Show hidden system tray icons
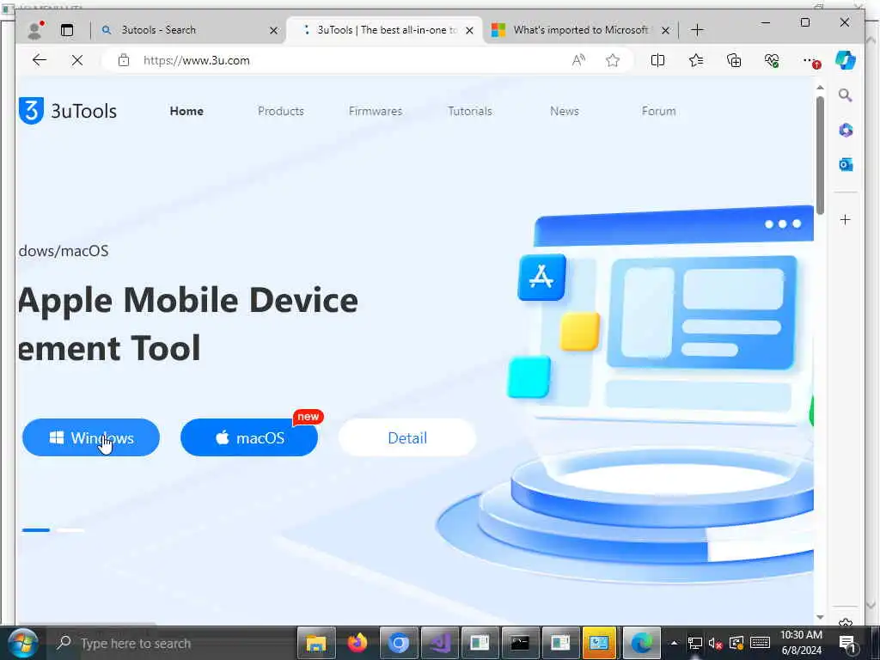880x660 pixels. 674,643
